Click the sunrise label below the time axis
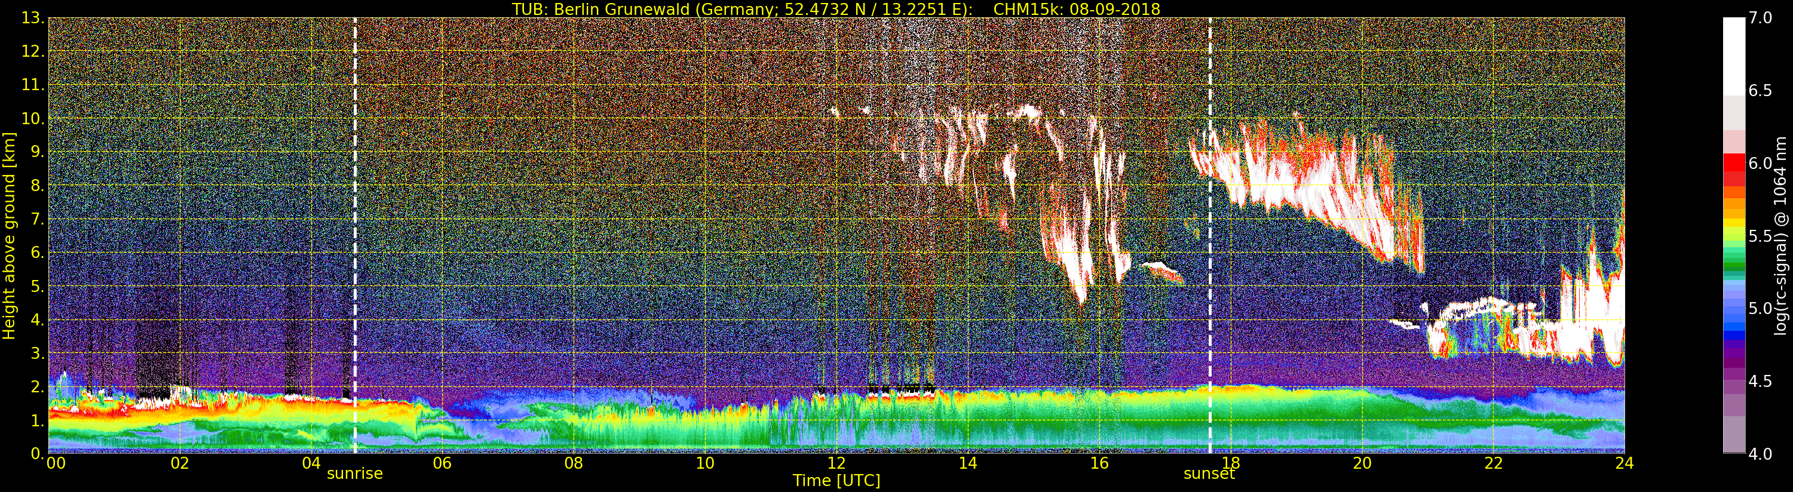The width and height of the screenshot is (1793, 492). [354, 474]
